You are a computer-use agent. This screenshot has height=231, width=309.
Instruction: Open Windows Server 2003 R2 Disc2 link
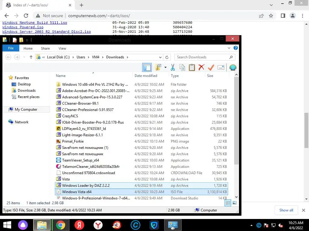coord(46,32)
